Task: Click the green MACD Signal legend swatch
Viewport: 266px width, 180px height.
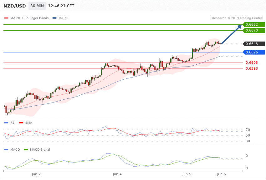Action: [x=26, y=149]
